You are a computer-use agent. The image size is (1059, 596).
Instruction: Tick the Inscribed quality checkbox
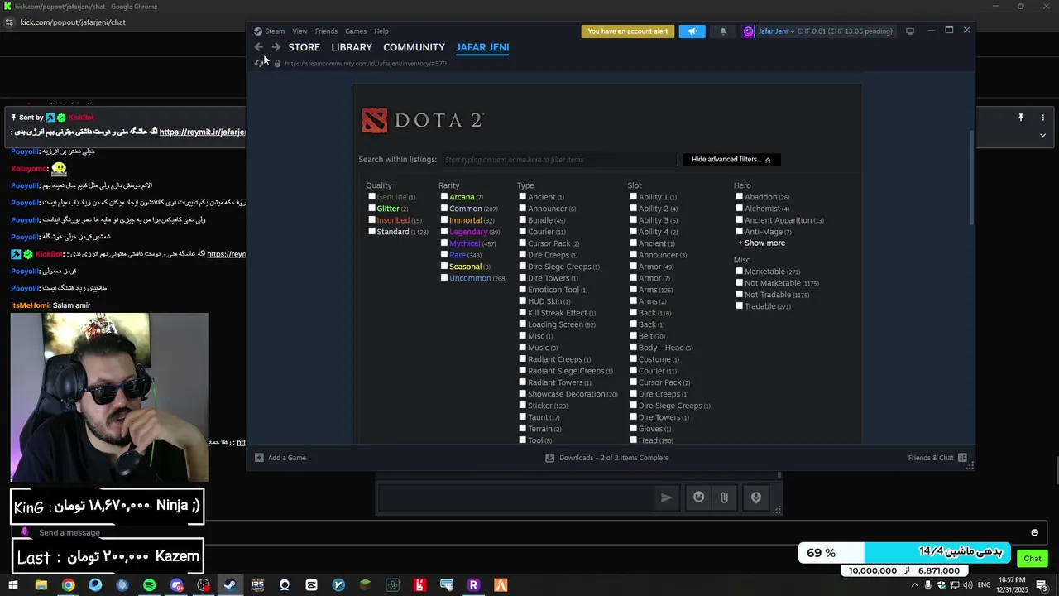[x=371, y=219]
